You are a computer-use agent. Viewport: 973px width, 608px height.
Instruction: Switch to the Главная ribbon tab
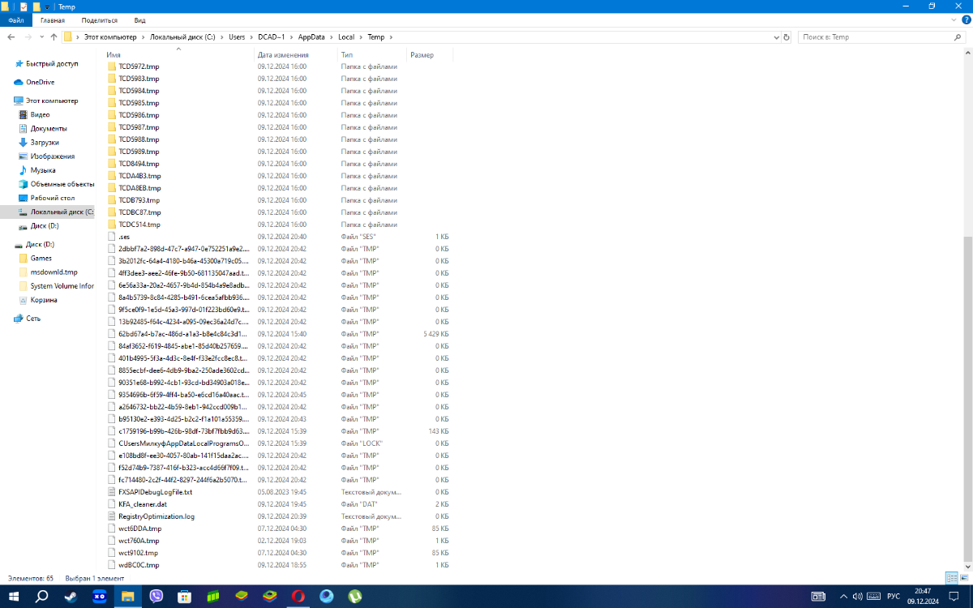point(53,19)
